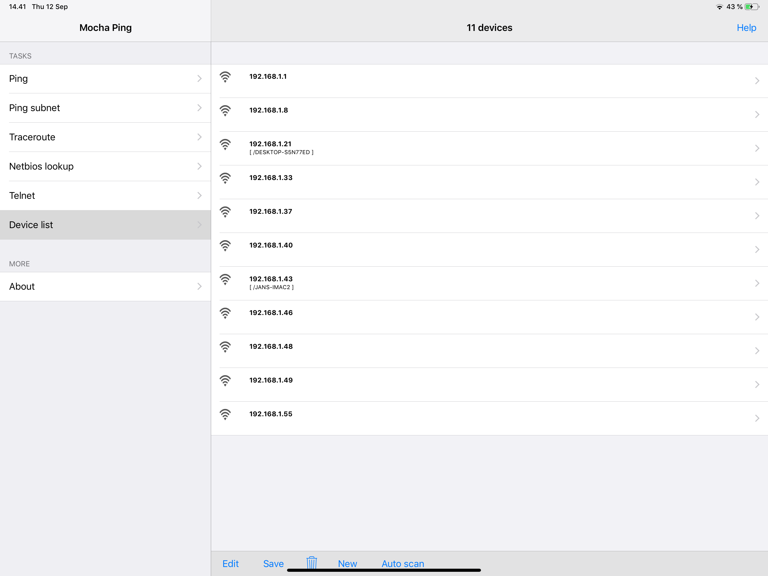Click Wi-Fi icon beside 192.168.1.21
The width and height of the screenshot is (768, 576).
pos(225,144)
